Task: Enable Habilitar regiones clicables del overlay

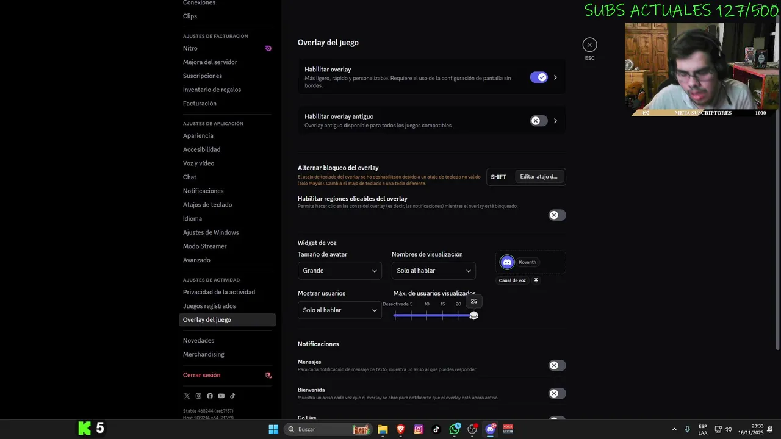Action: (556, 215)
